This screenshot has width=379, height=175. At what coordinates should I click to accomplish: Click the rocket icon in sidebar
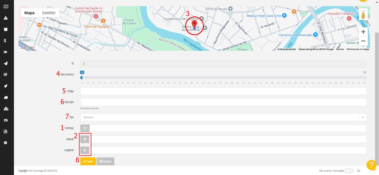coord(6,86)
